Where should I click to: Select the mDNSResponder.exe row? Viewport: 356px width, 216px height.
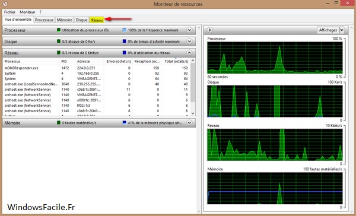(97, 68)
